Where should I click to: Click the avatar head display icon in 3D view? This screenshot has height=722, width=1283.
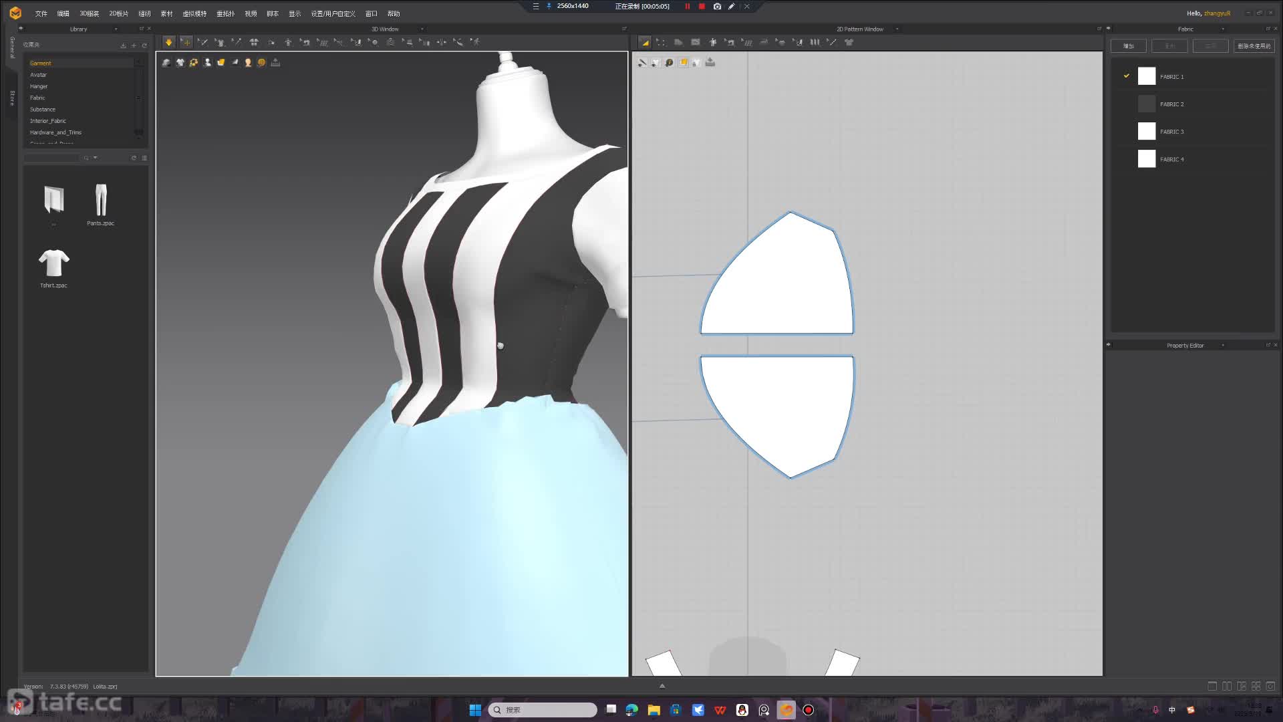pos(248,62)
